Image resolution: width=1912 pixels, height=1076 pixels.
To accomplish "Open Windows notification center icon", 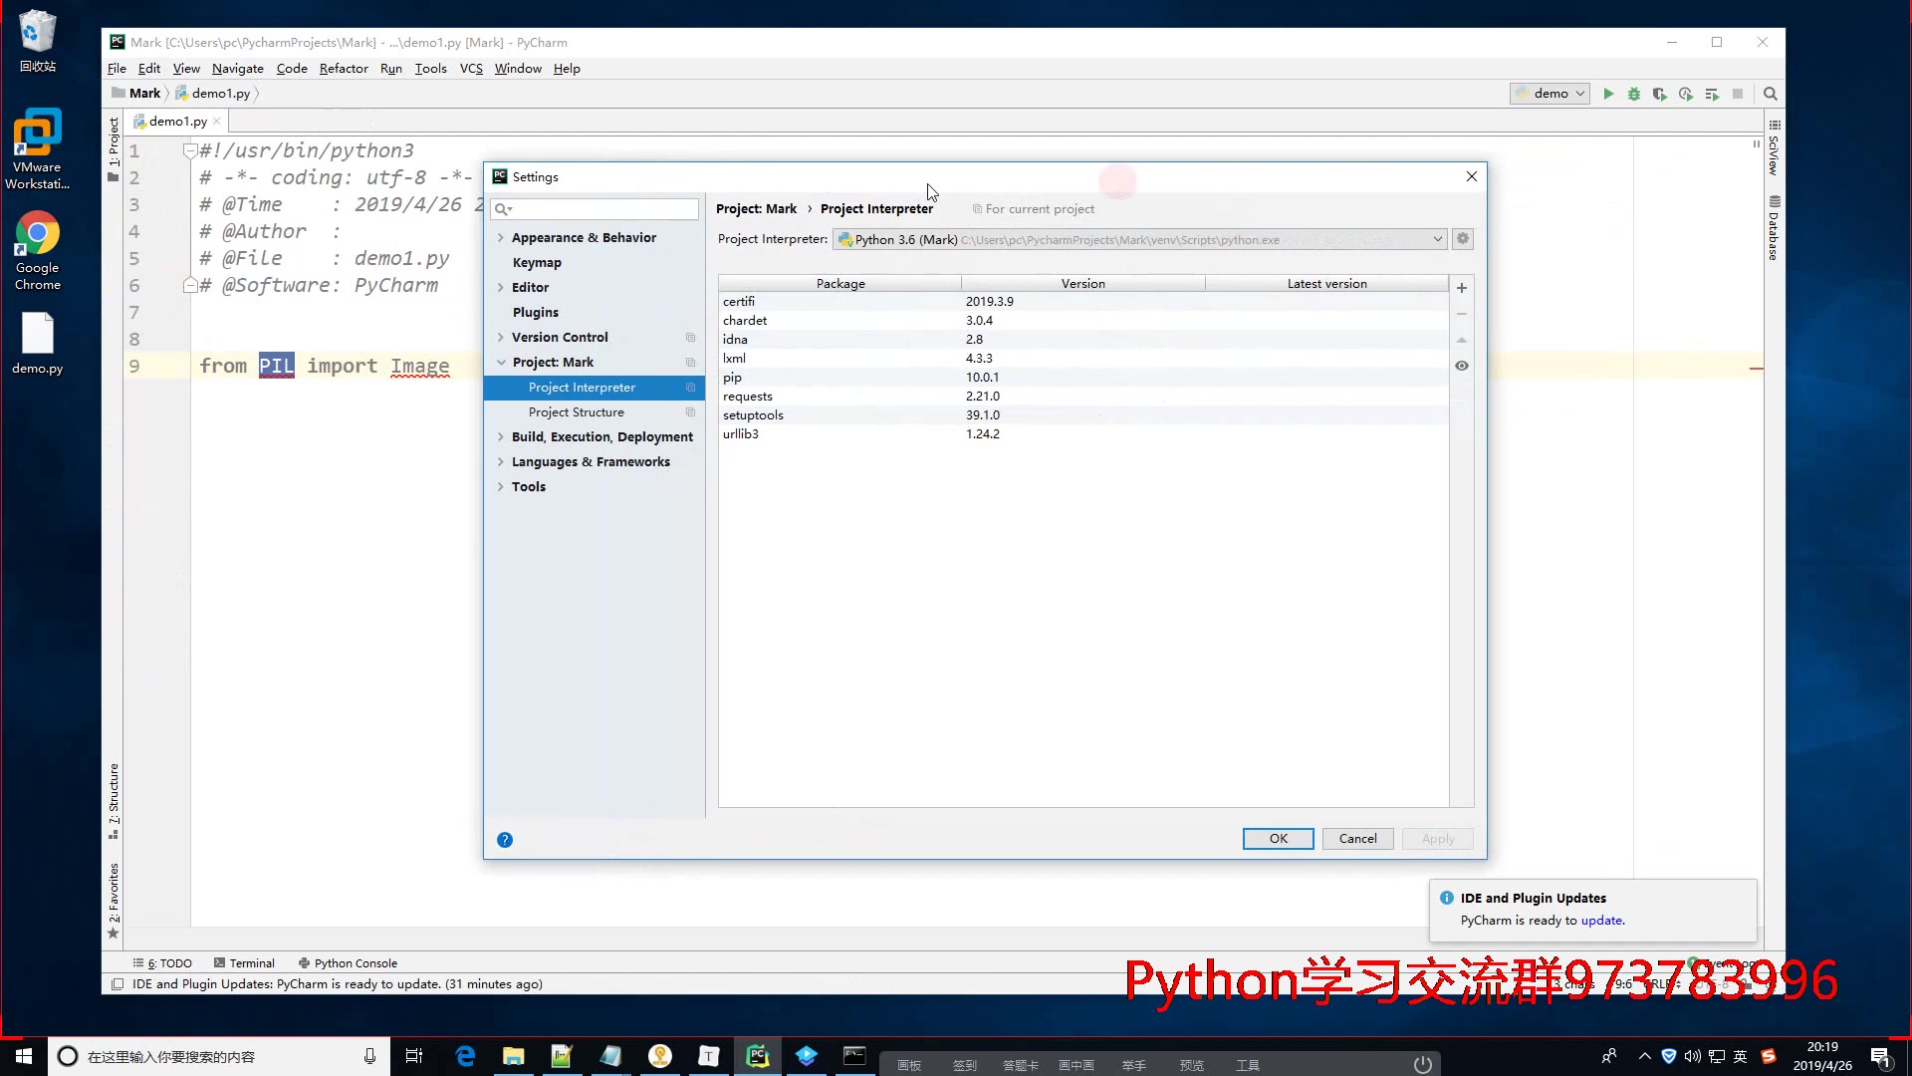I will click(1880, 1057).
